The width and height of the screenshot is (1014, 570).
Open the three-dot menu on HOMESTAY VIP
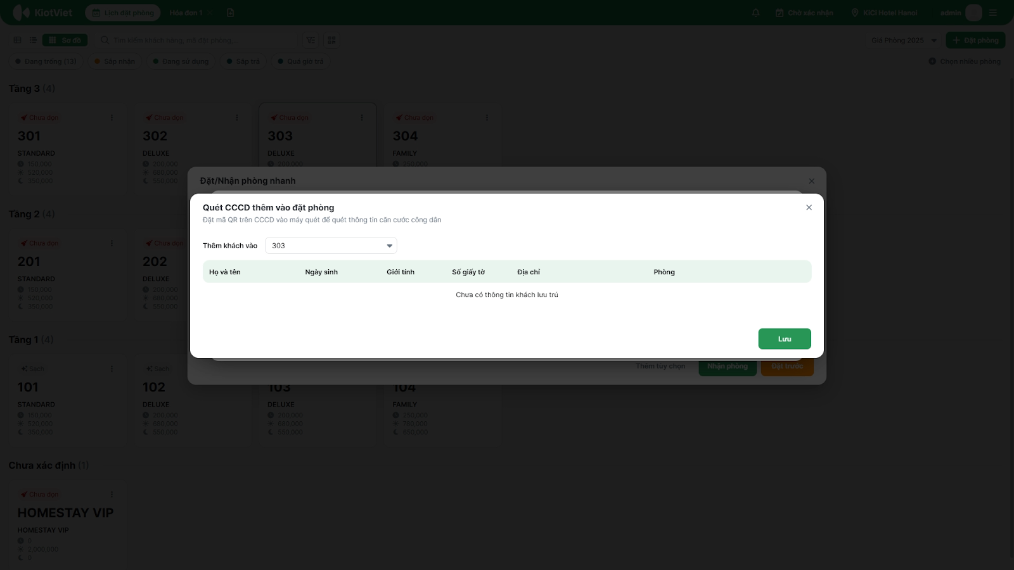[x=112, y=495]
